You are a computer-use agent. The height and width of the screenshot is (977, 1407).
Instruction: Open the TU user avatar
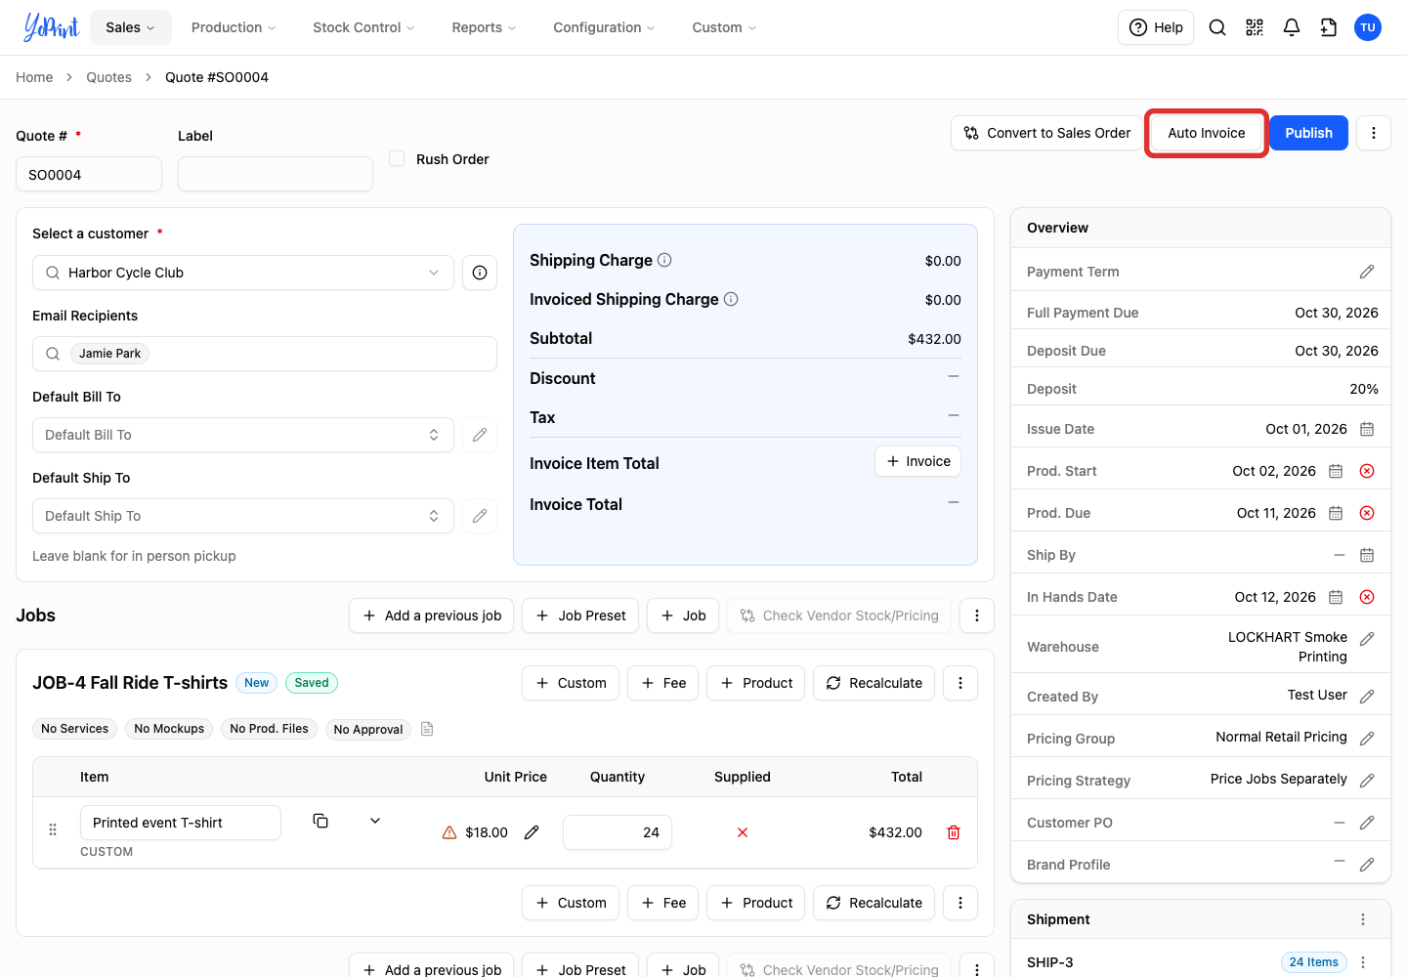(x=1368, y=27)
